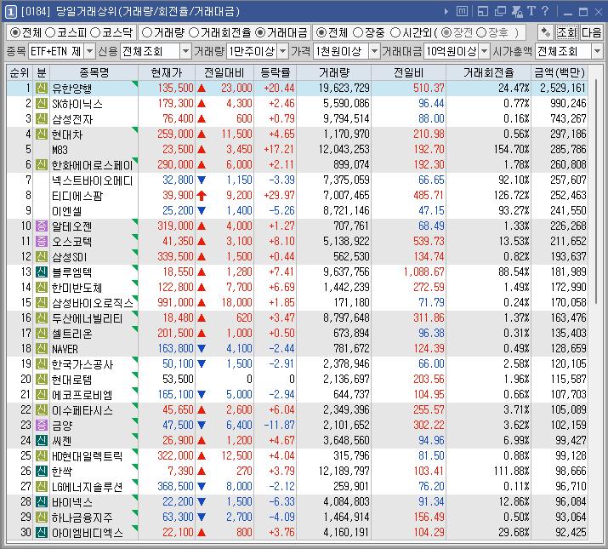Select the 코스닥 radio button
The height and width of the screenshot is (549, 608).
95,32
